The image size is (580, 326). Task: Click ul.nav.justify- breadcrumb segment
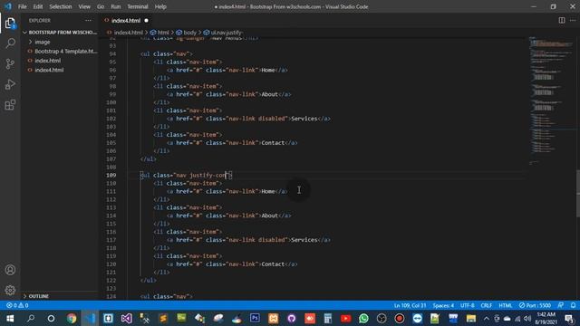(x=227, y=33)
